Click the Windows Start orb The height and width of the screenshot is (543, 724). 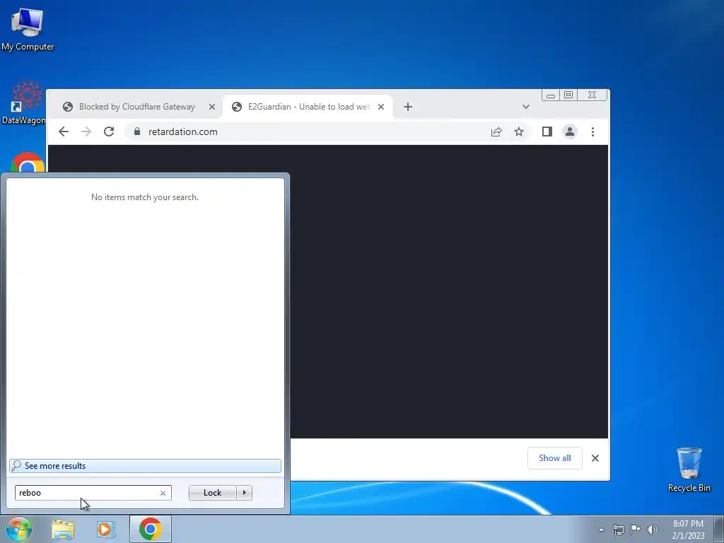[x=19, y=529]
